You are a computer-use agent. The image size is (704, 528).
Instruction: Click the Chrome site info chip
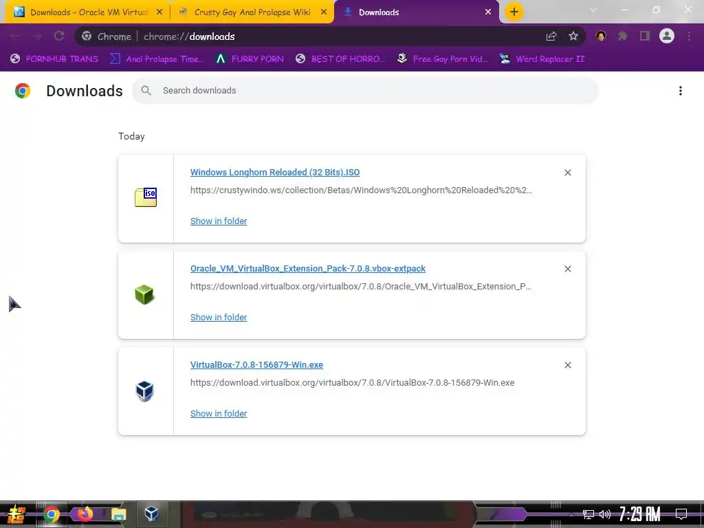(107, 37)
